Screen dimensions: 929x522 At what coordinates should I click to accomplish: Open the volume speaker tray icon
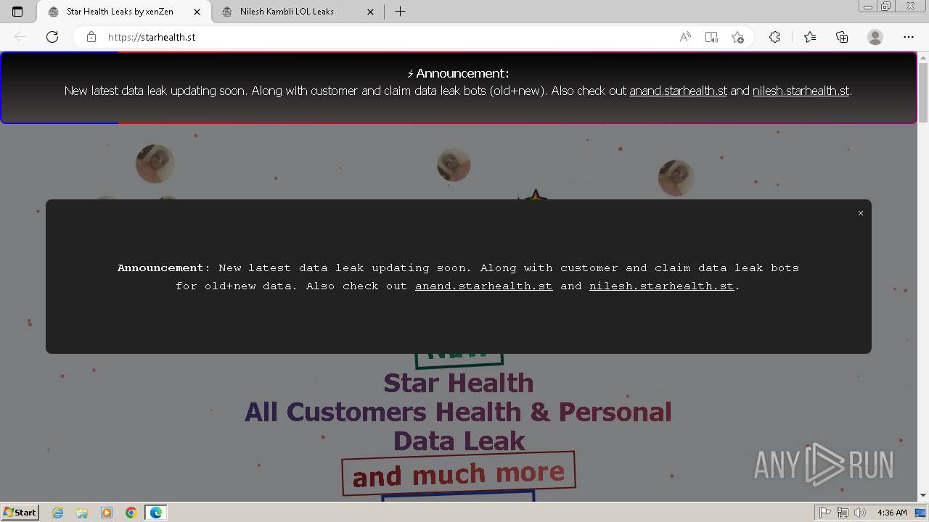click(860, 513)
